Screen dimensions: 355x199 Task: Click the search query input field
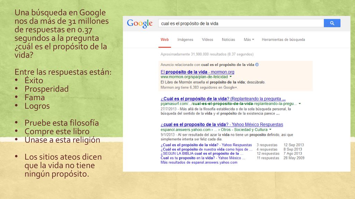(241, 23)
